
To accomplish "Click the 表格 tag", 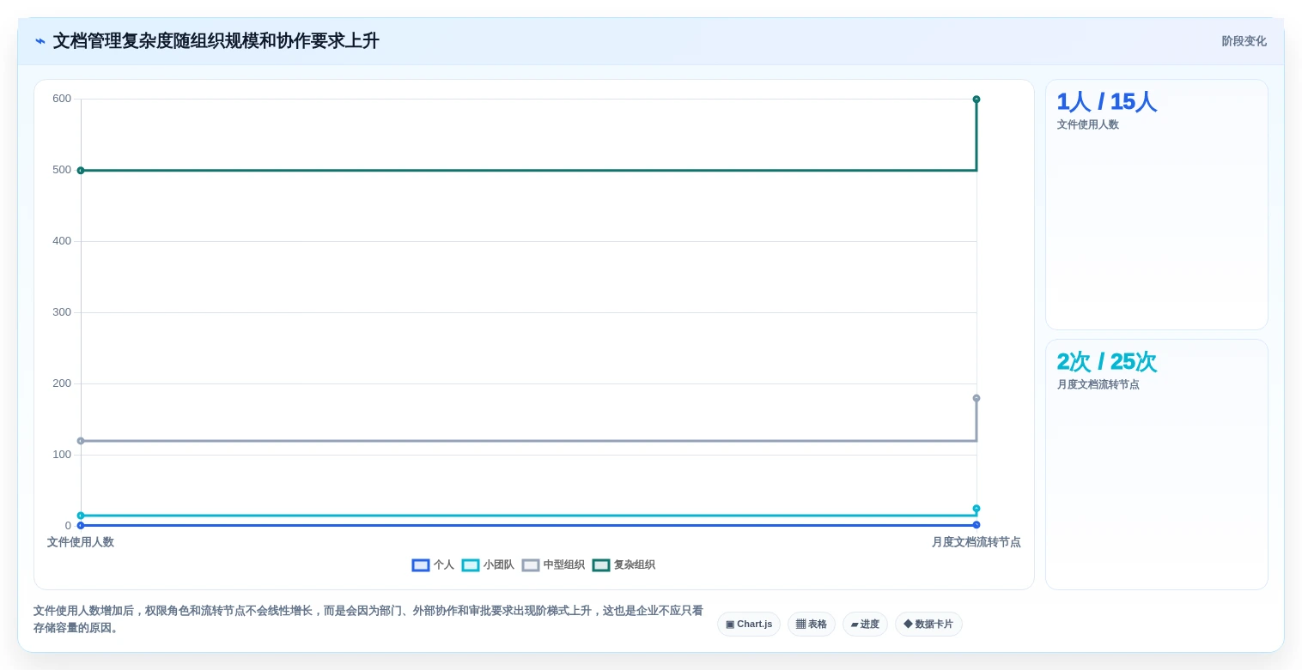I will tap(812, 625).
